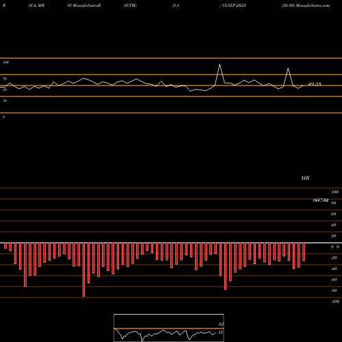Click the MR axis label 60

[334, 214]
